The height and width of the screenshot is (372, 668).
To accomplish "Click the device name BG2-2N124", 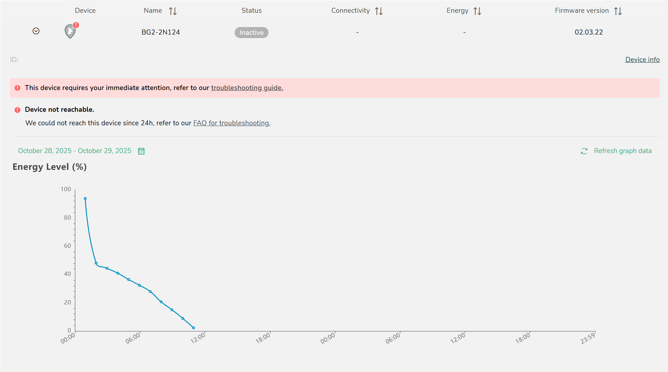I will [x=161, y=32].
